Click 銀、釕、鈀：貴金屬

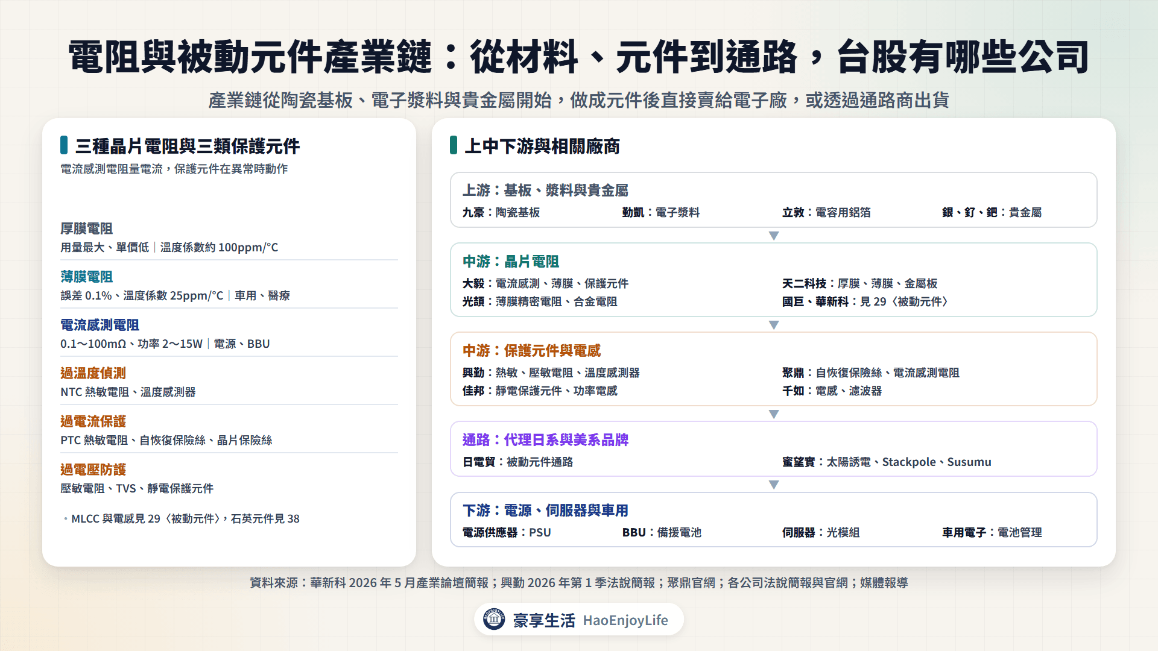pyautogui.click(x=992, y=212)
